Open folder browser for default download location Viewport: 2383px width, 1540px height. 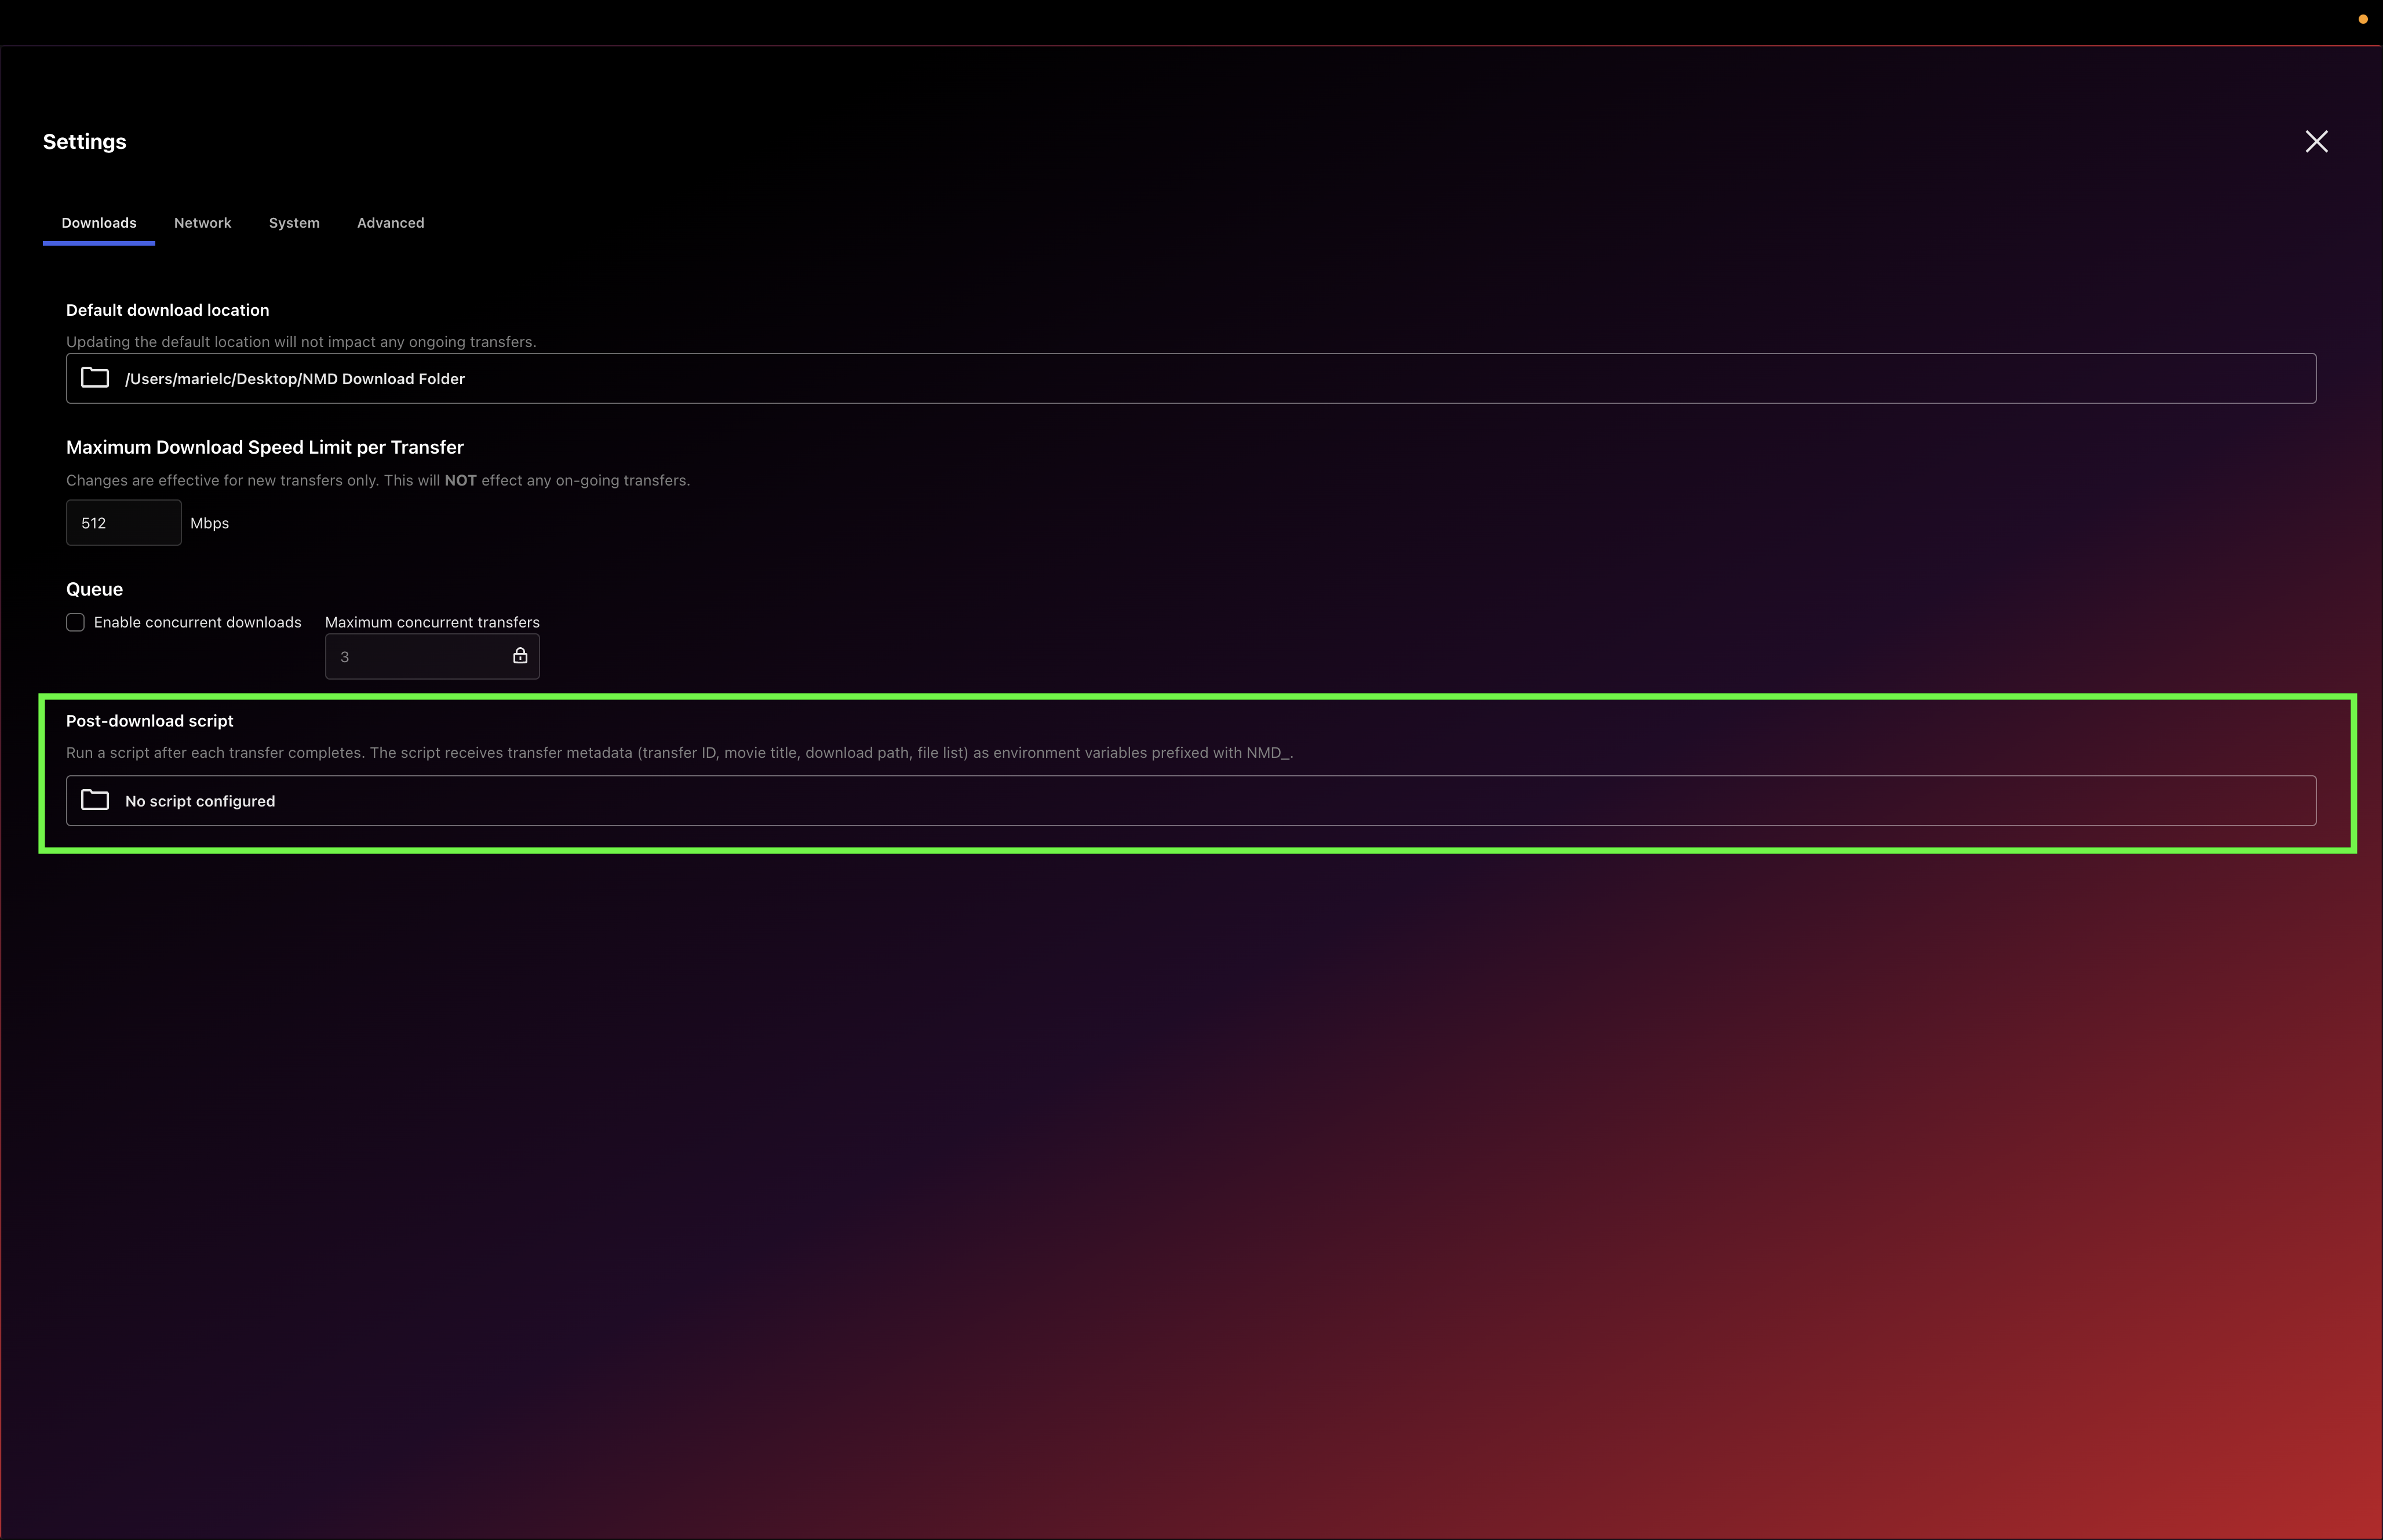point(94,378)
